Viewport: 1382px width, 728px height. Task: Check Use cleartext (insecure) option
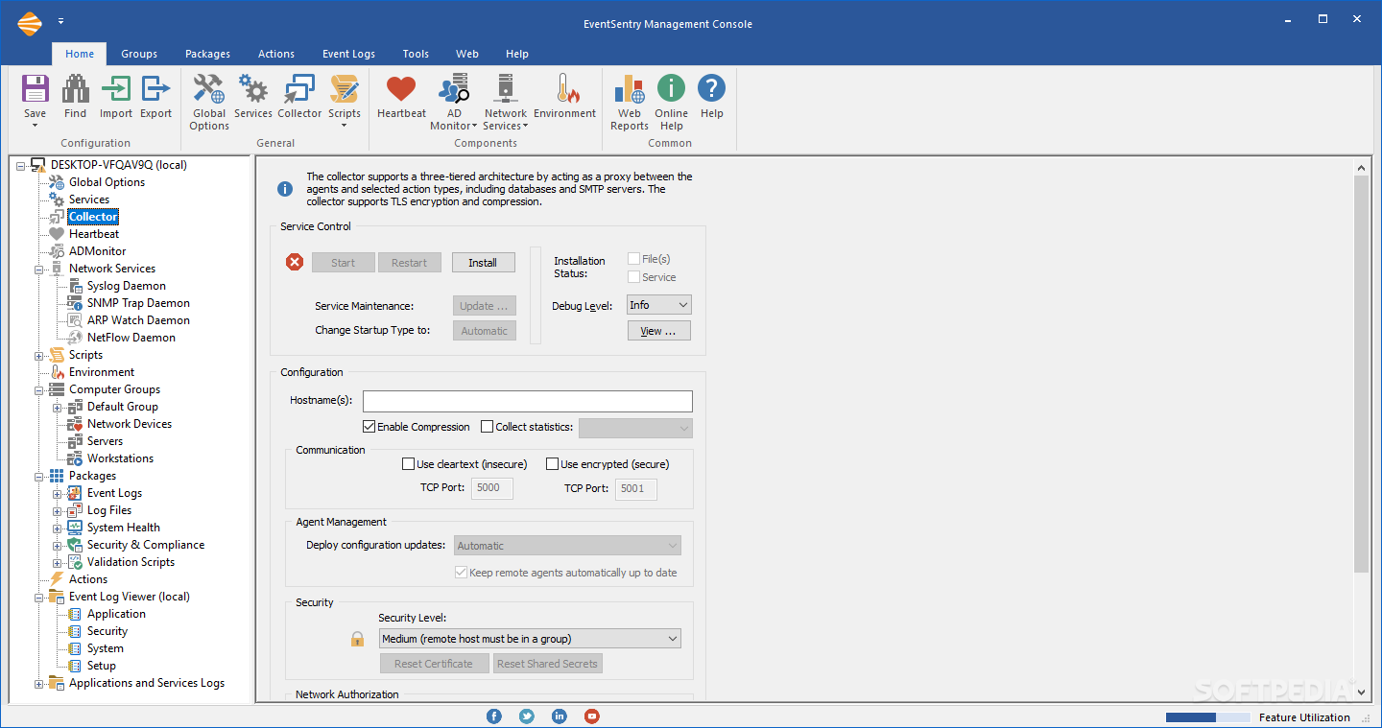tap(408, 464)
